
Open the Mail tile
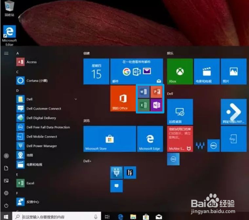tap(136, 71)
